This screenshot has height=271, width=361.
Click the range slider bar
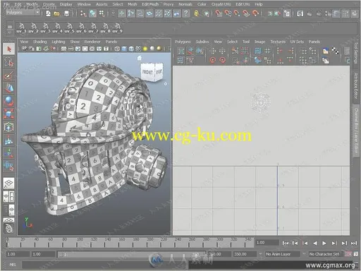point(132,254)
